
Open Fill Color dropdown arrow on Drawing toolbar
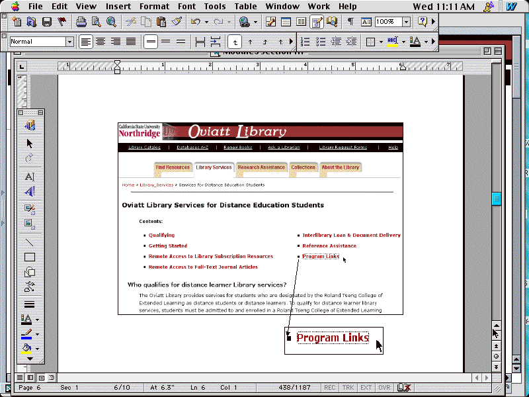coord(38,349)
